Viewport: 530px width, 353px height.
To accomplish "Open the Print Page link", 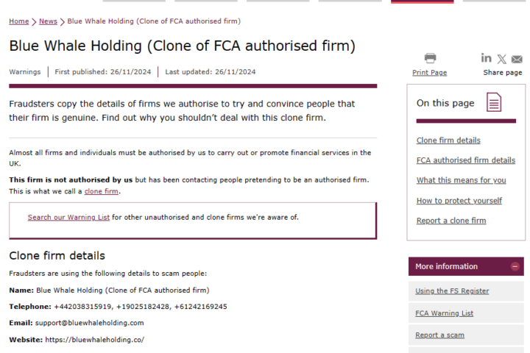I will point(430,73).
